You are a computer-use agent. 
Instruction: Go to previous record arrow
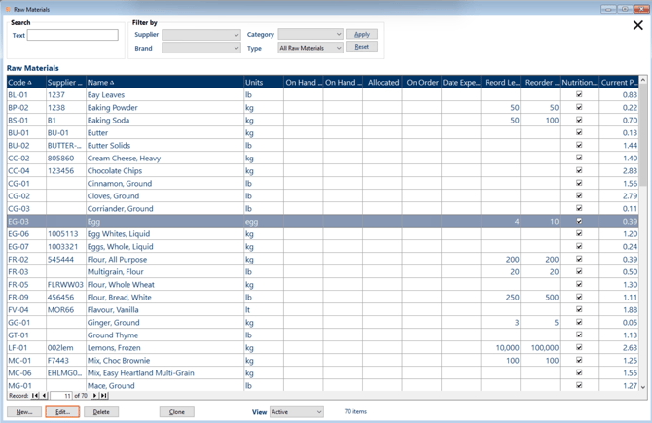tap(45, 396)
